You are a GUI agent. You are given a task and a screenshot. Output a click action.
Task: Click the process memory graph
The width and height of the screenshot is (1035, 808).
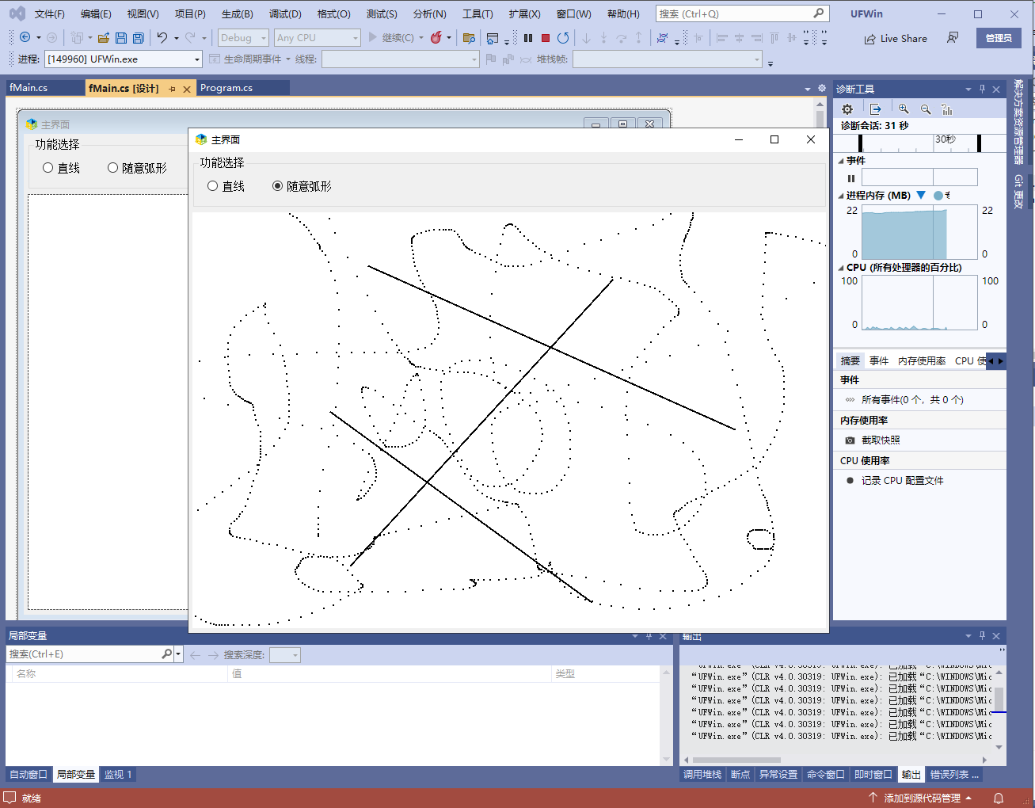[919, 232]
